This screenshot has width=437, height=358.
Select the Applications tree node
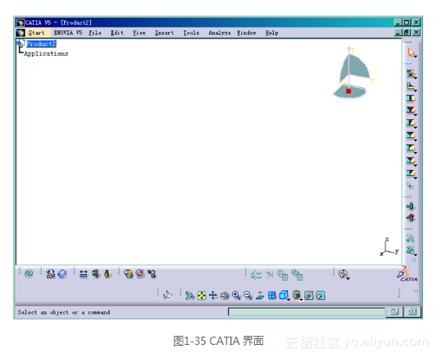click(x=46, y=53)
